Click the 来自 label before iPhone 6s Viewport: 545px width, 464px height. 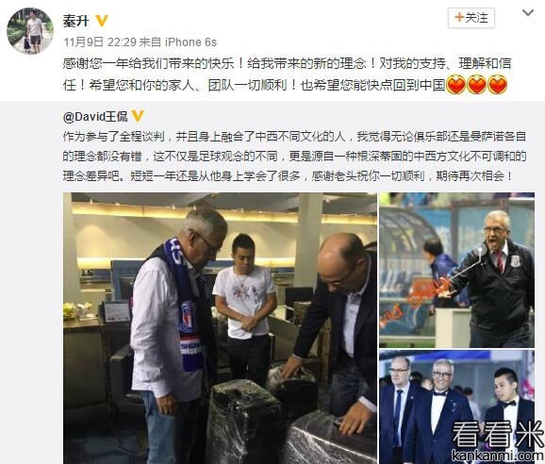coord(151,42)
